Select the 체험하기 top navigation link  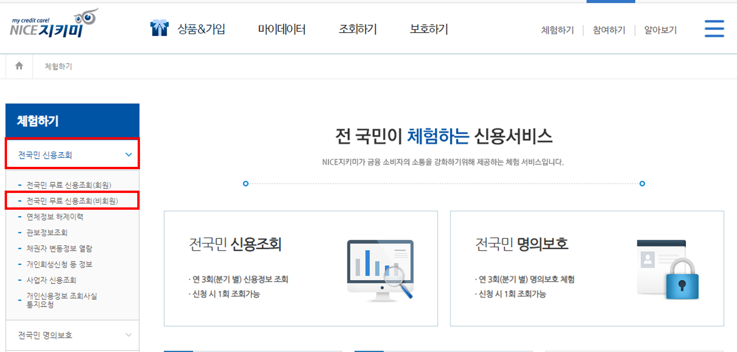pos(557,30)
